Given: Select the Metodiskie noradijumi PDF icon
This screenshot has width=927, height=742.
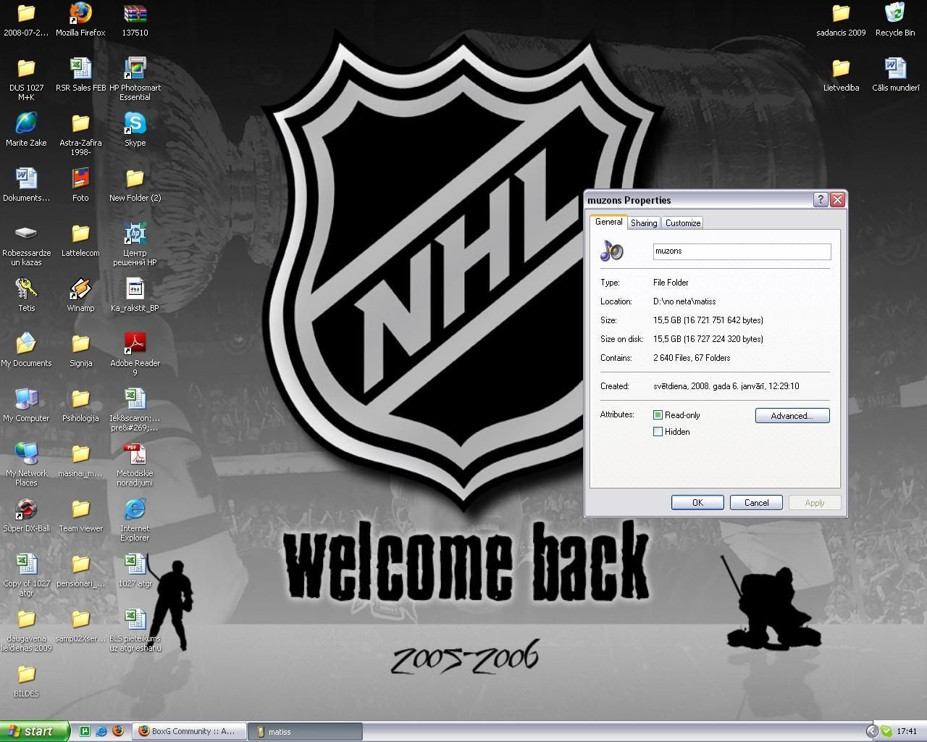Looking at the screenshot, I should (x=135, y=464).
